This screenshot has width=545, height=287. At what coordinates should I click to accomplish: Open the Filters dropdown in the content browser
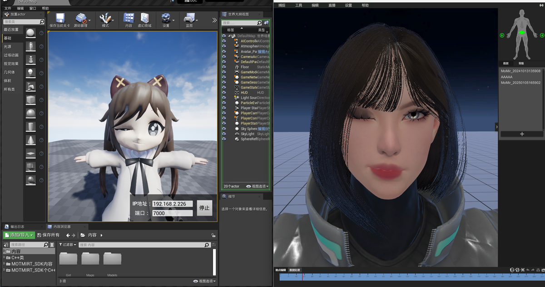(x=68, y=245)
